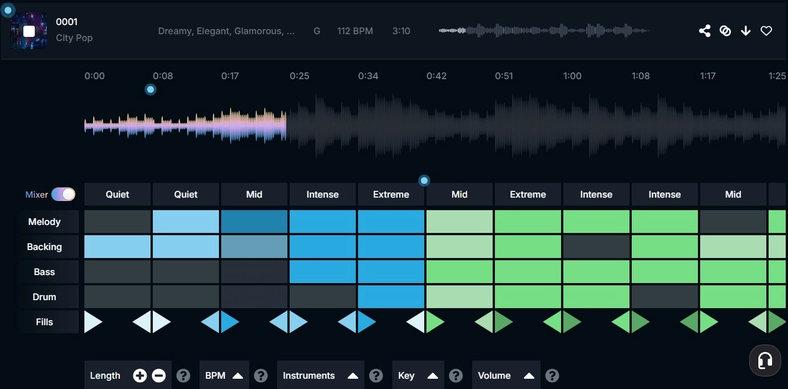Screen dimensions: 788x389
Task: Open the license info icon
Action: tap(725, 31)
